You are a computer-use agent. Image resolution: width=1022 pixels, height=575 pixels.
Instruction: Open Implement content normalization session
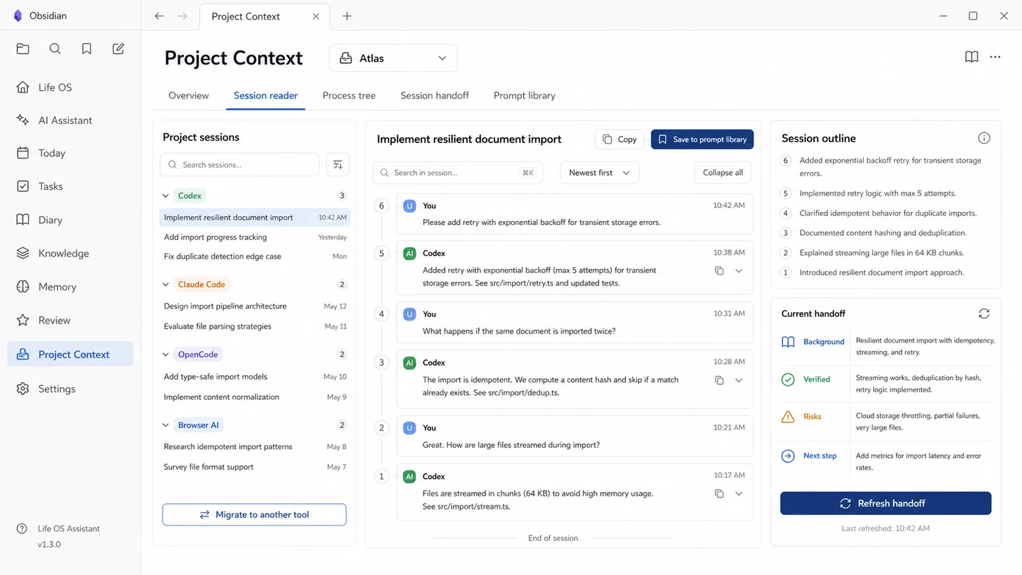(255, 397)
